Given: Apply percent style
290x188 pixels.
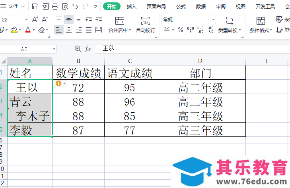Looking at the screenshot, I should 181,30.
